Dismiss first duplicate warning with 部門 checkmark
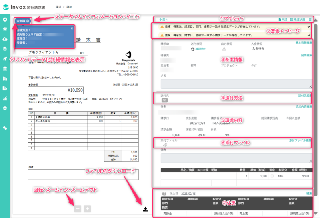Viewport: 320px width, 218px height. pos(309,26)
